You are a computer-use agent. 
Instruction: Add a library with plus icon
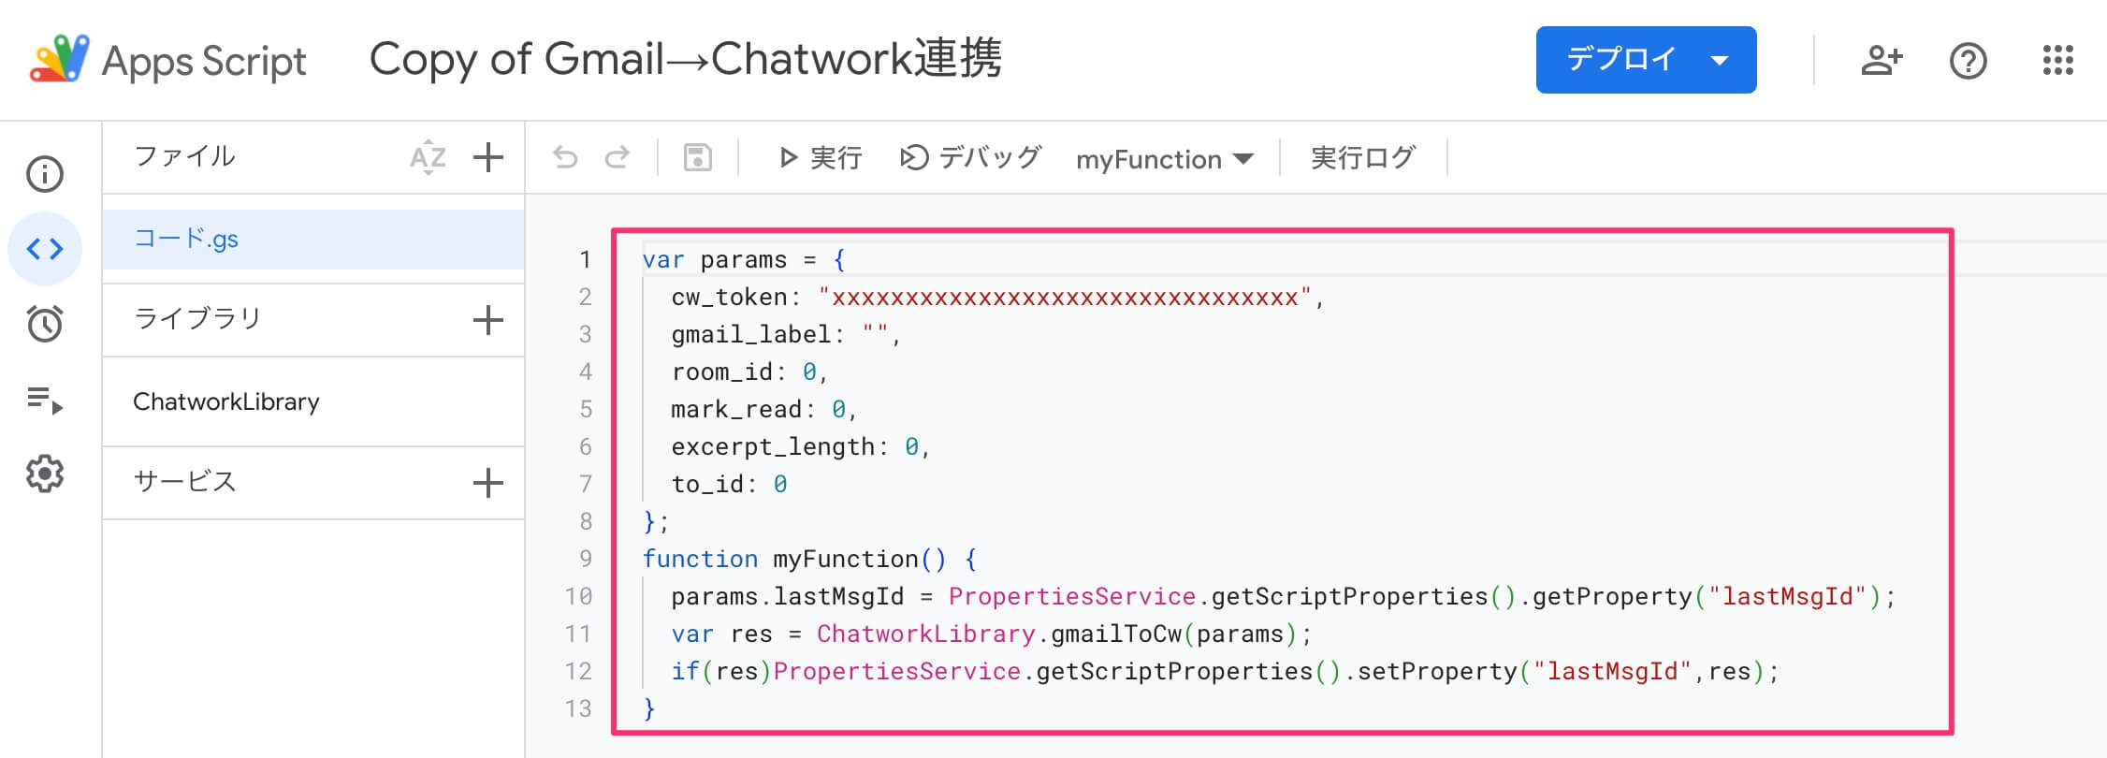click(x=488, y=320)
